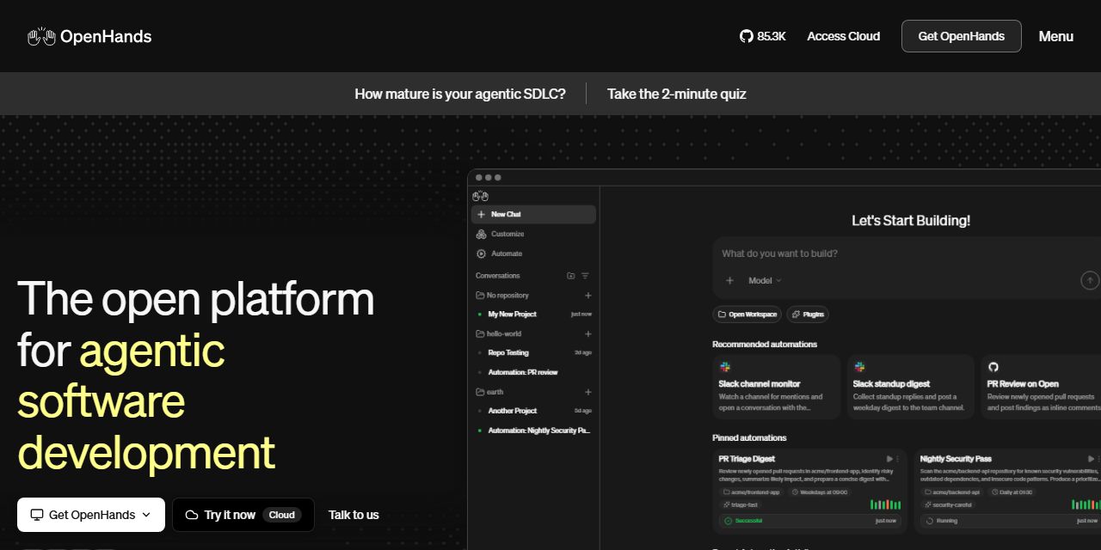This screenshot has height=550, width=1101.
Task: Click the Running status on Nightly Security Pass
Action: [x=941, y=521]
